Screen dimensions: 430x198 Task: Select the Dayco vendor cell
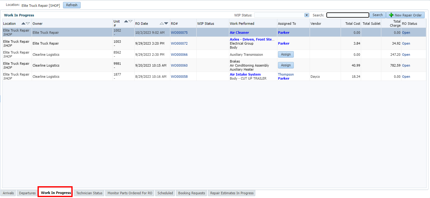click(325, 77)
